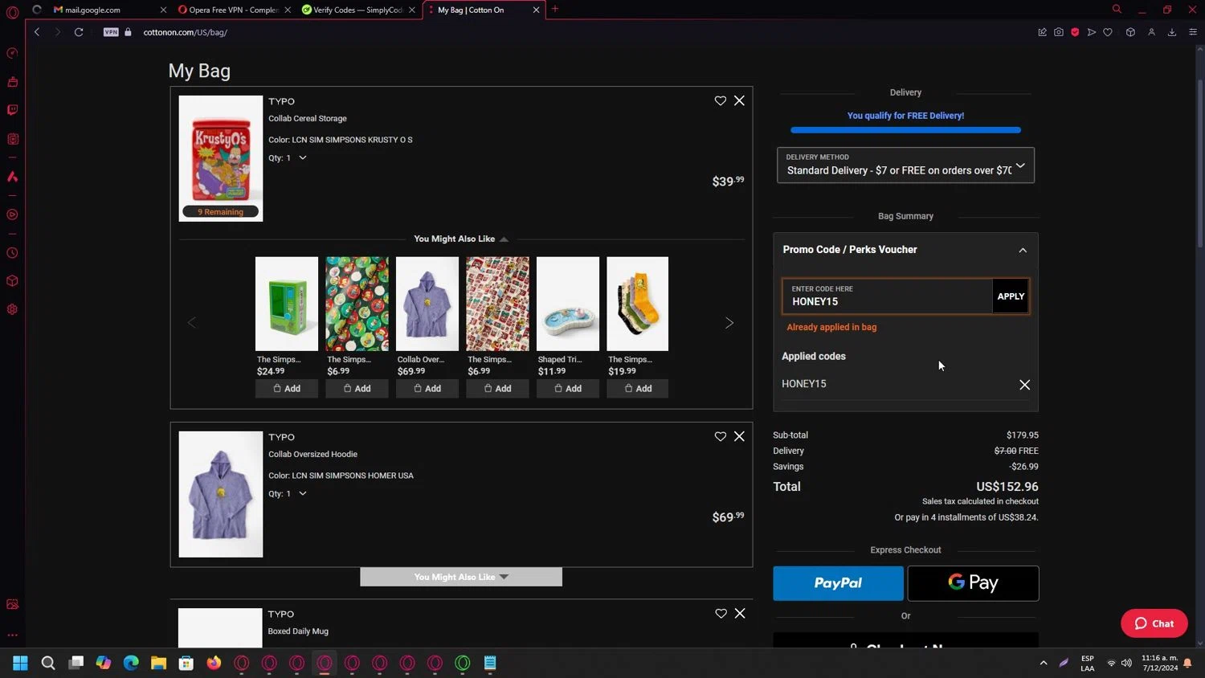Open the purple hoodie product thumbnail
The width and height of the screenshot is (1205, 678).
tap(221, 494)
